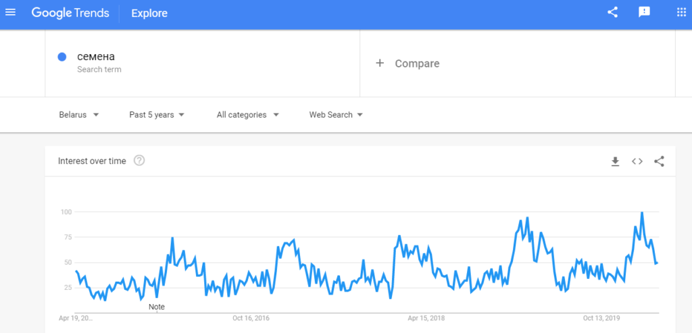692x333 pixels.
Task: Expand the Belarus region dropdown
Action: click(x=79, y=115)
